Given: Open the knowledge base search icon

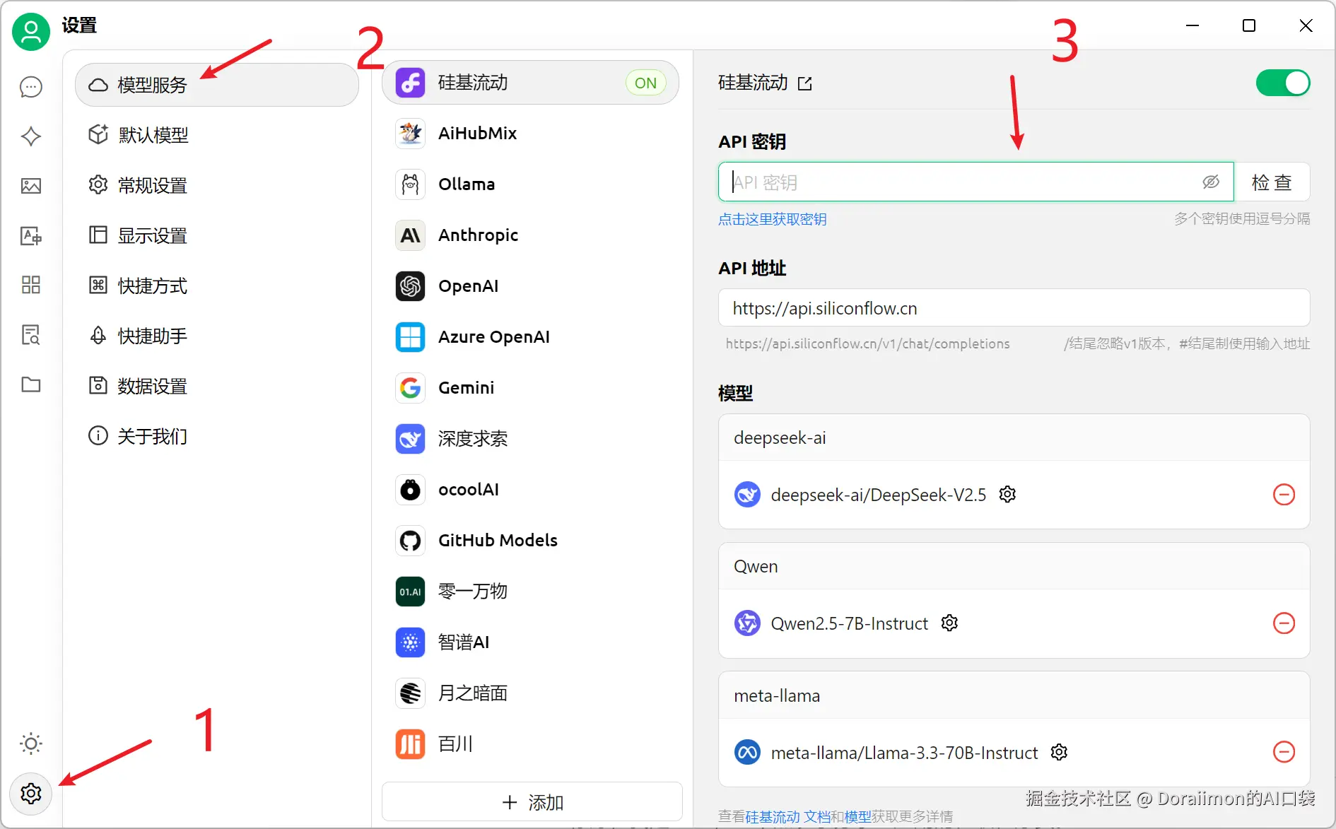Looking at the screenshot, I should point(31,334).
